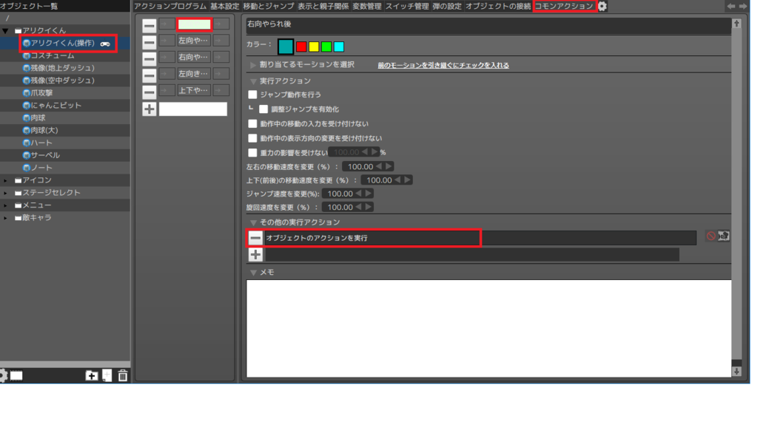Enable ジャンプ動作を行う checkbox

click(x=252, y=95)
